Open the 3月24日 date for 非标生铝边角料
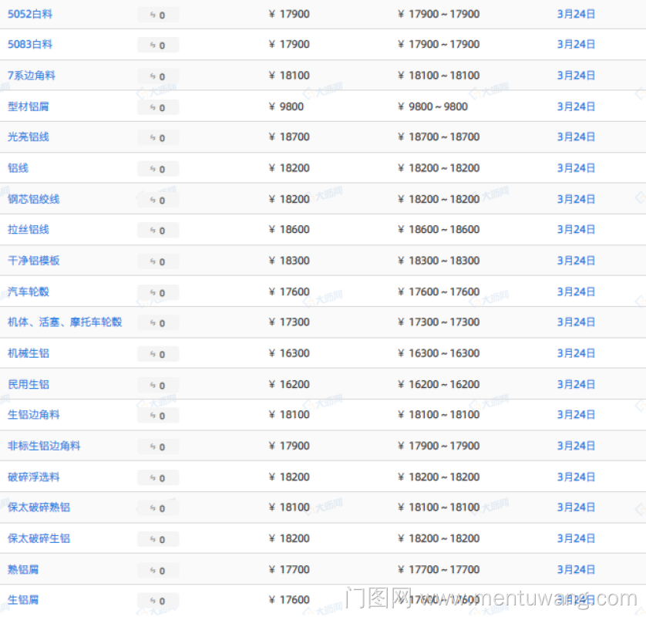 pyautogui.click(x=576, y=446)
